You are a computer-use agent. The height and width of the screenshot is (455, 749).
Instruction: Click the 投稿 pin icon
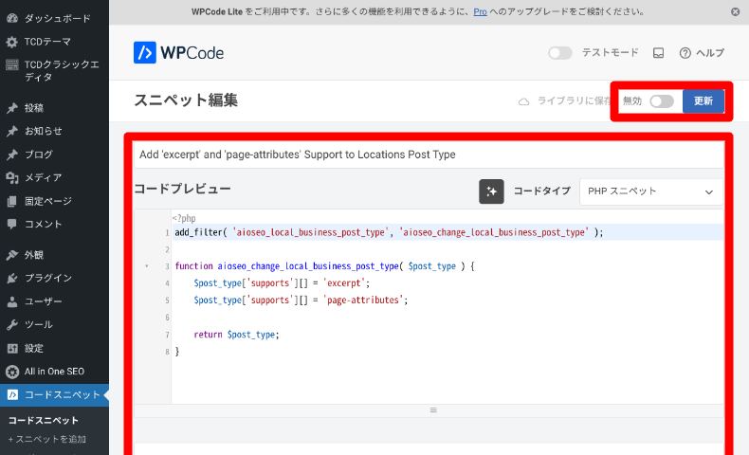pos(12,108)
